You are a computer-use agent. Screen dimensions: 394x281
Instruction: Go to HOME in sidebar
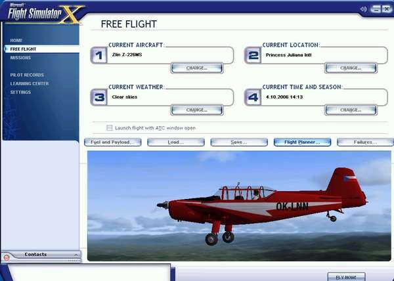[16, 41]
